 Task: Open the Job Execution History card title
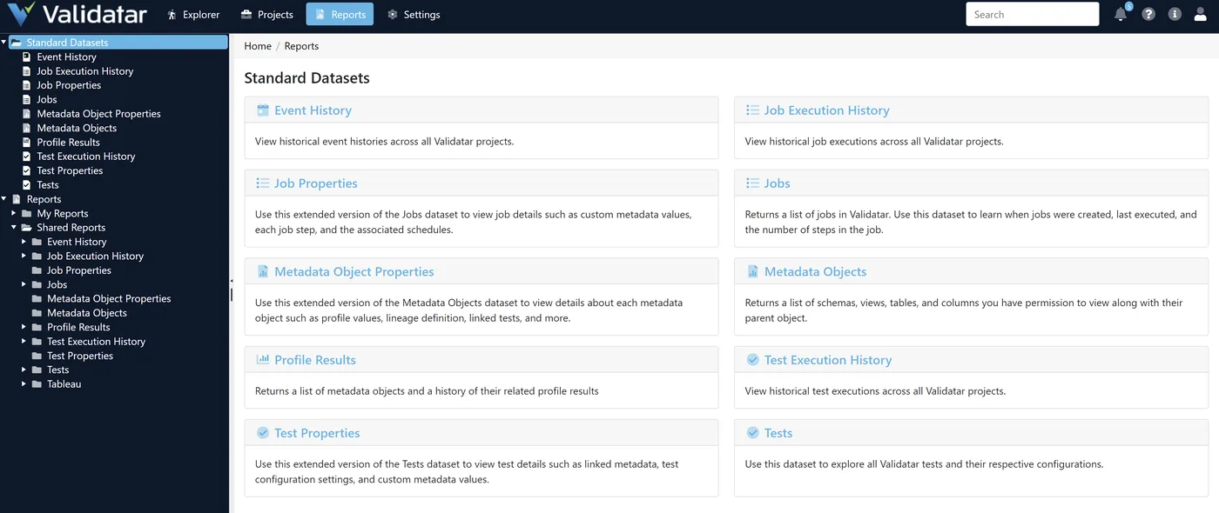pyautogui.click(x=826, y=110)
